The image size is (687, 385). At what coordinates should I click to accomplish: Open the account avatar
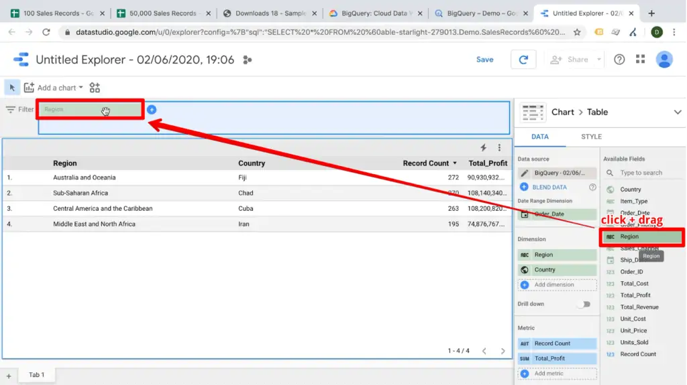[664, 60]
